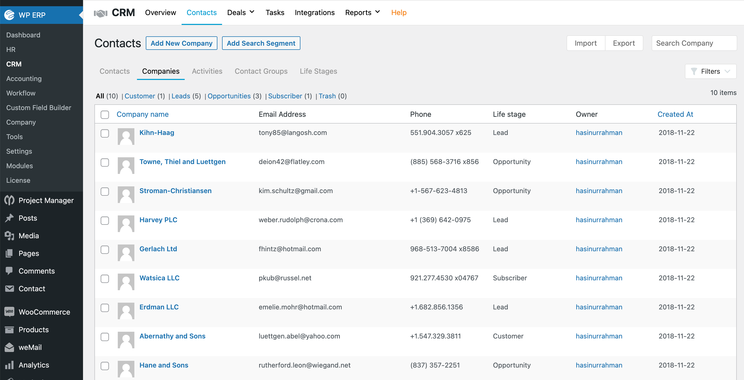The height and width of the screenshot is (380, 744).
Task: Open the Project Manager section
Action: [x=40, y=200]
